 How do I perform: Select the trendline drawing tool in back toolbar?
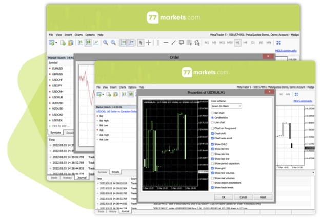coord(174,43)
